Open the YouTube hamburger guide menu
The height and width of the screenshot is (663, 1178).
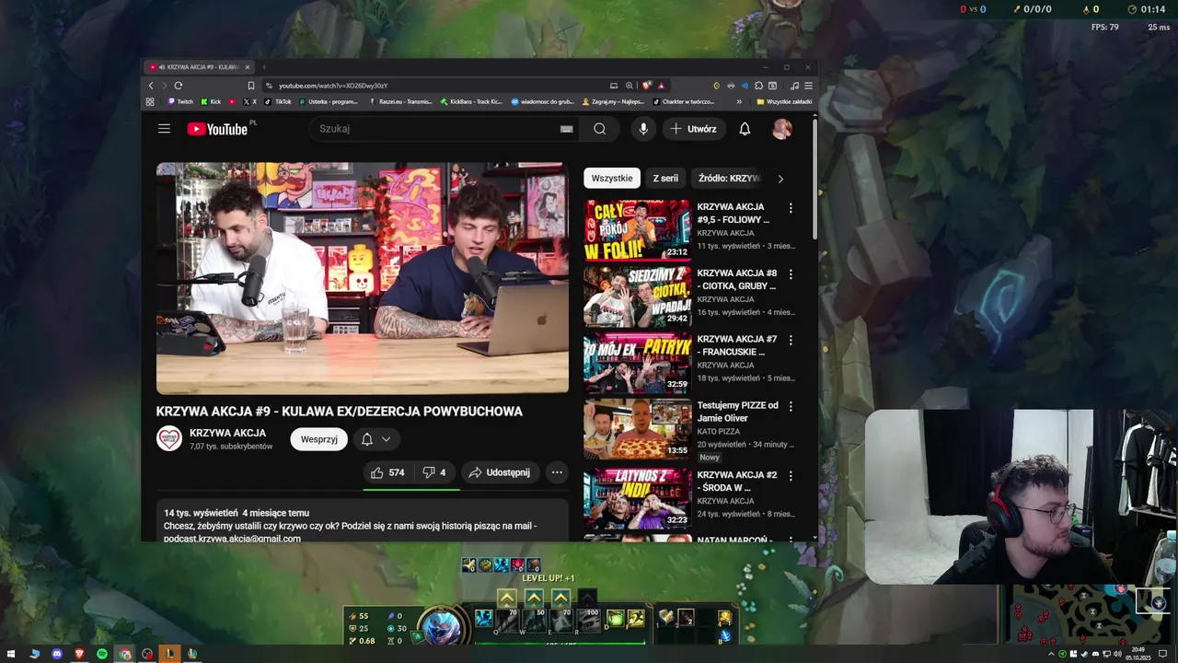coord(164,129)
